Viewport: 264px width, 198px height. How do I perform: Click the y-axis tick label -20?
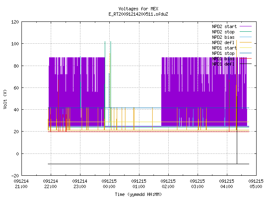point(15,176)
